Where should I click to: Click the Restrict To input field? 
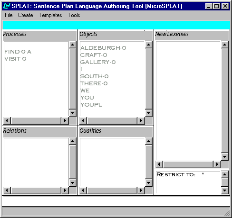tap(188, 182)
